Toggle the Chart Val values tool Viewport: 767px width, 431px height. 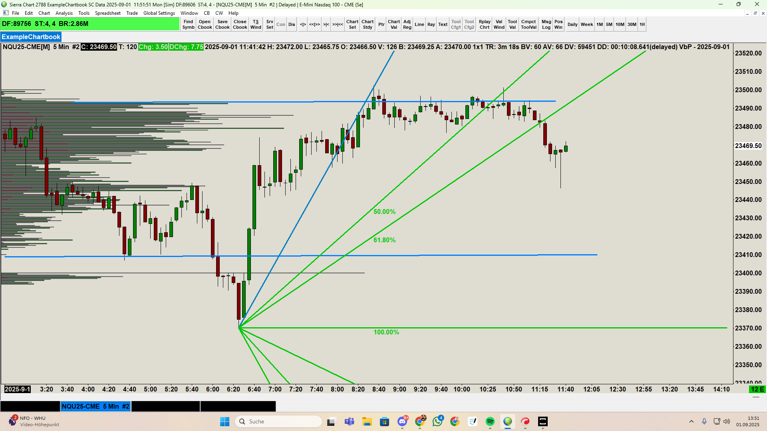coord(393,24)
